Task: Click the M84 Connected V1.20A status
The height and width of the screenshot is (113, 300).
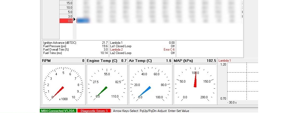Action: tap(58, 111)
